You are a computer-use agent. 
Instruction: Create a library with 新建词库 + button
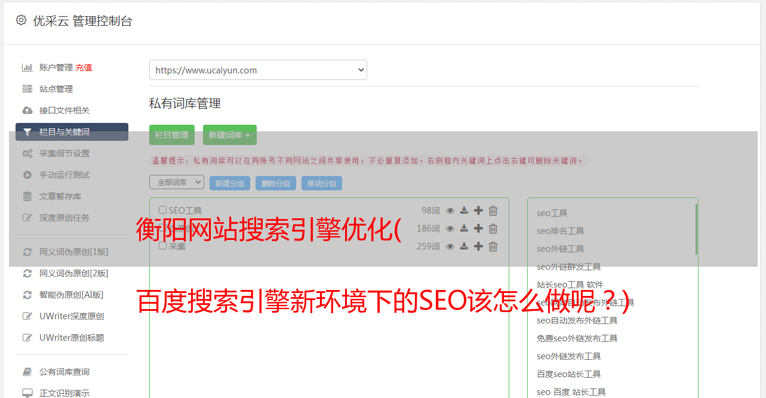(230, 135)
